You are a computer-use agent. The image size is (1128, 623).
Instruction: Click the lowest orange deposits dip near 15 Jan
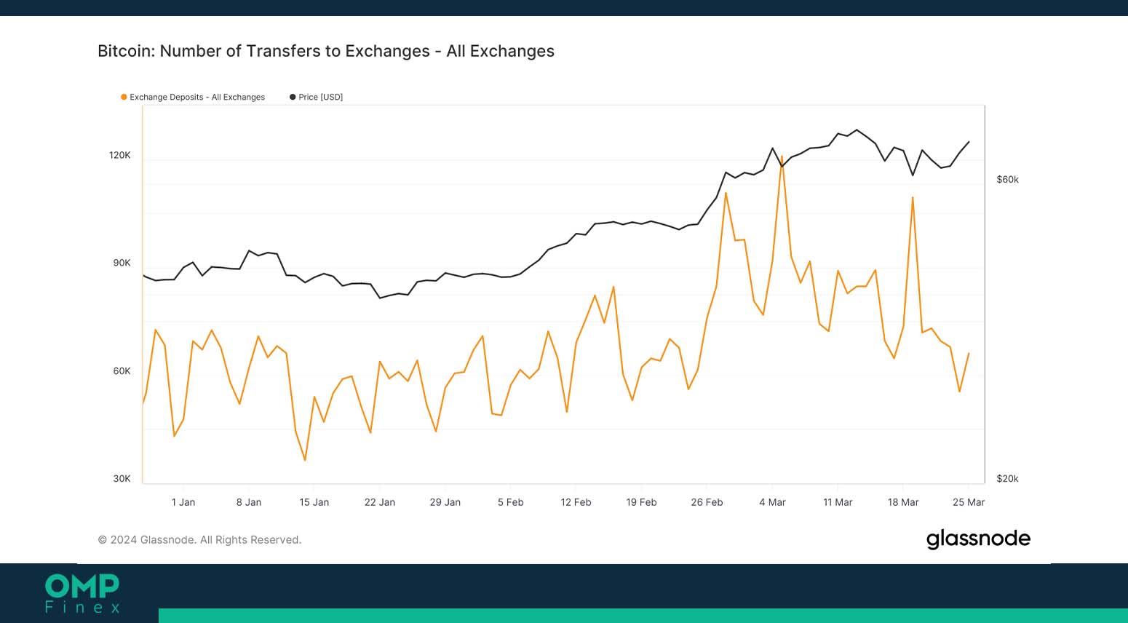click(305, 460)
